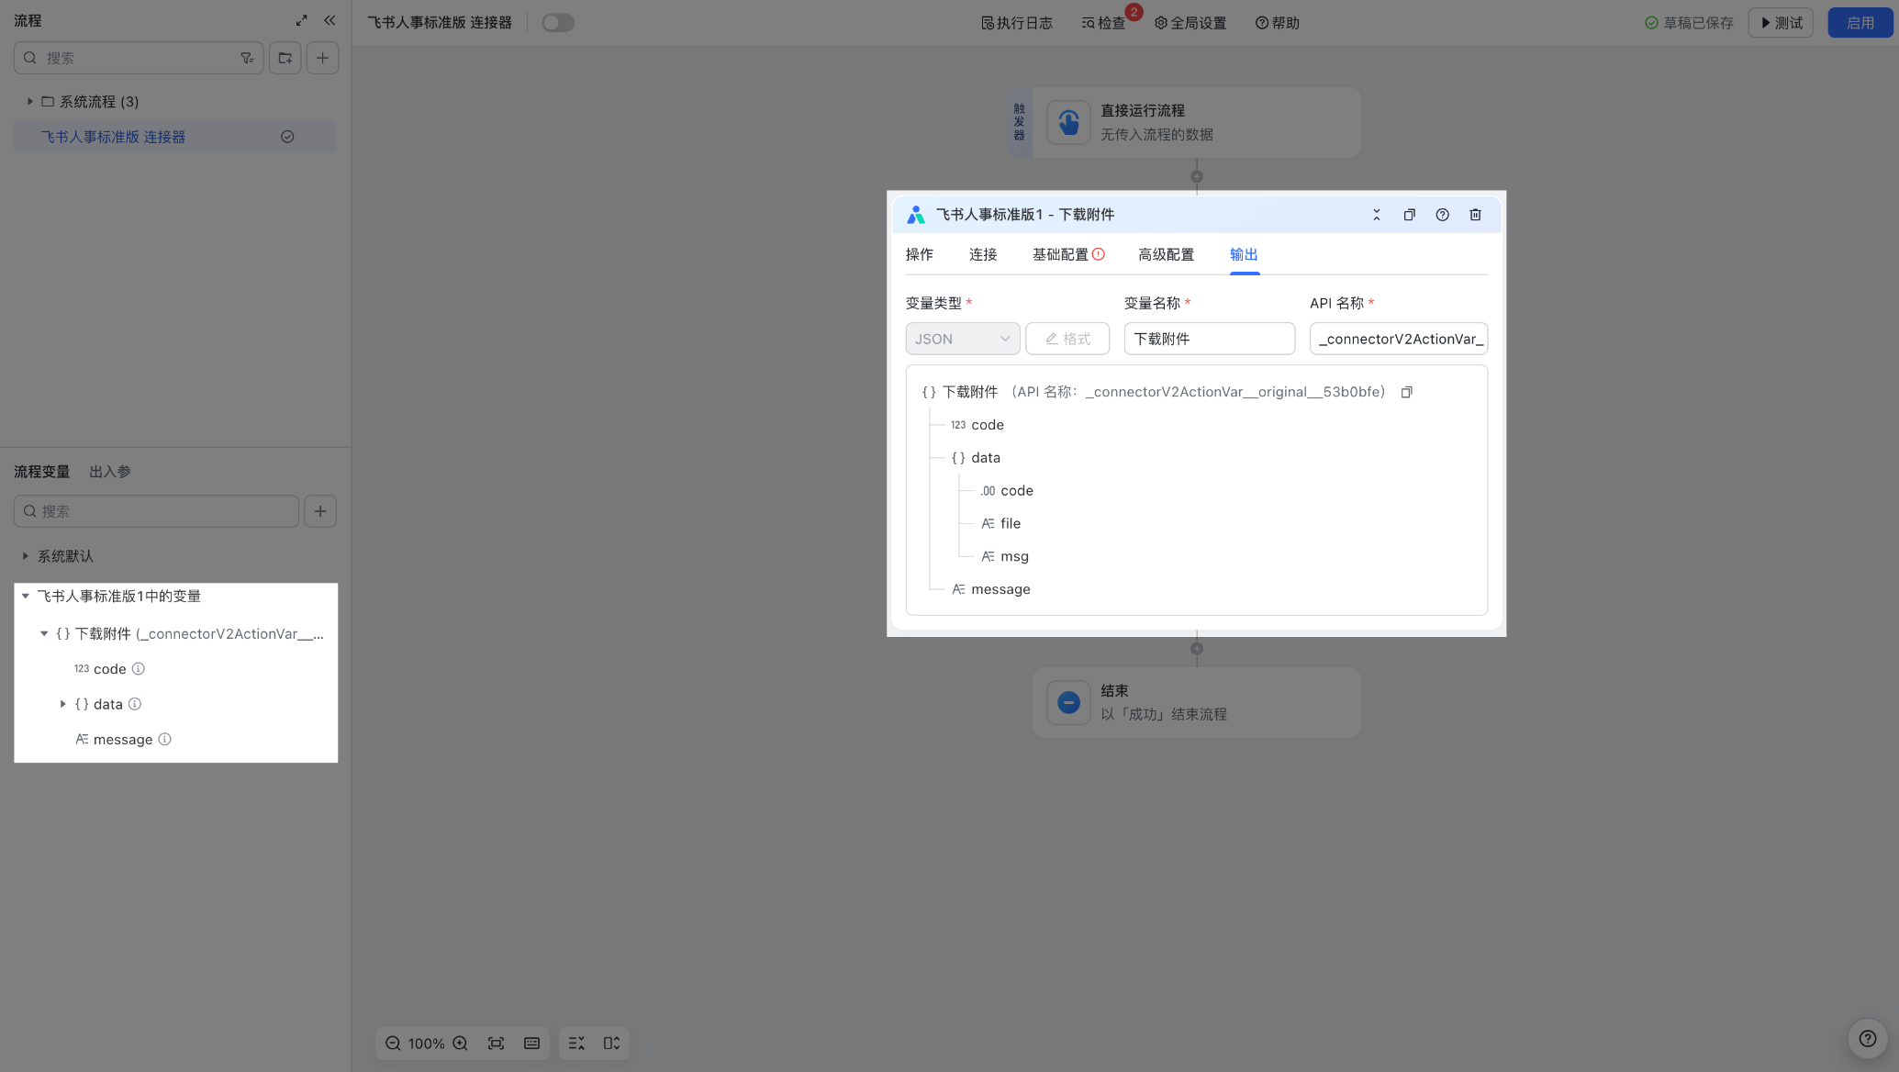Expand the 系统默认 variable group
Screen dimensions: 1899x1072
[25, 556]
